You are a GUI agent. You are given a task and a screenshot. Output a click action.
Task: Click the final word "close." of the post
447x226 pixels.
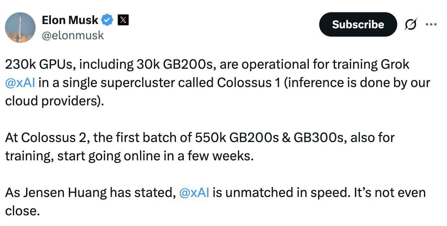(23, 211)
